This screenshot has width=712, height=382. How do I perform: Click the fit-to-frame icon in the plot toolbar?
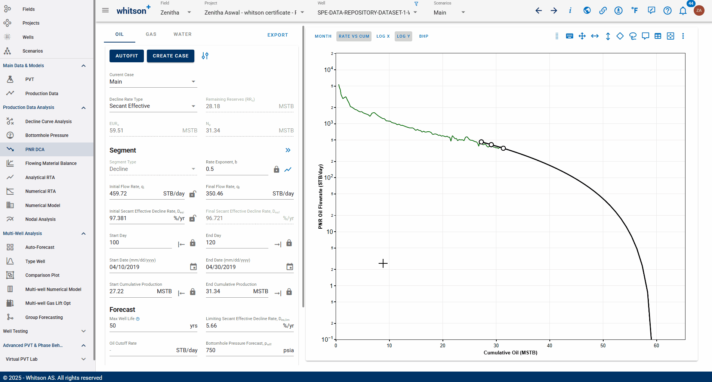pos(671,36)
